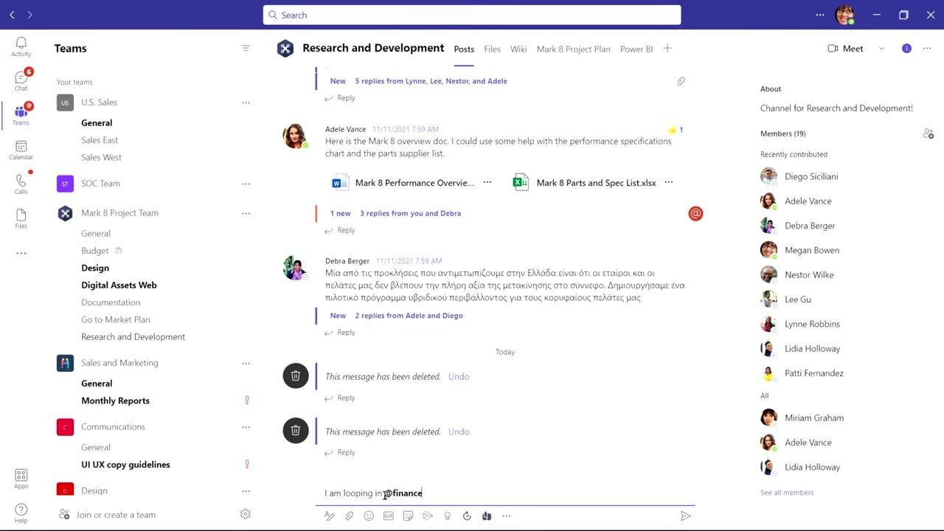944x531 pixels.
Task: Click the Loop components icon
Action: [467, 516]
